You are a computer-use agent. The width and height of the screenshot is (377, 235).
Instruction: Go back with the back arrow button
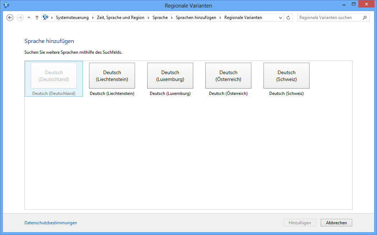pos(10,18)
